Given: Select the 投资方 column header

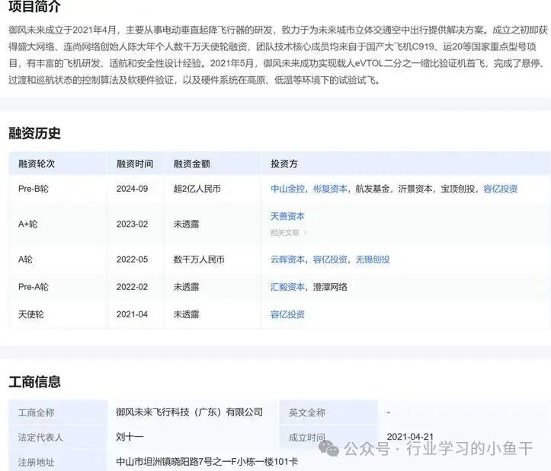Looking at the screenshot, I should tap(284, 164).
